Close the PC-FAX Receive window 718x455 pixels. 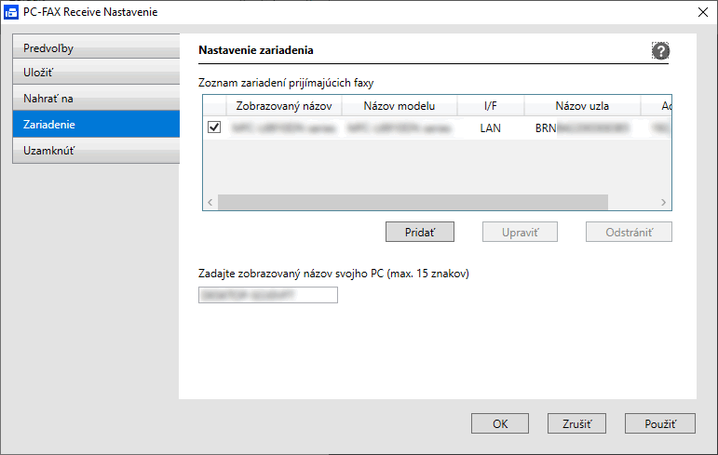tap(703, 12)
